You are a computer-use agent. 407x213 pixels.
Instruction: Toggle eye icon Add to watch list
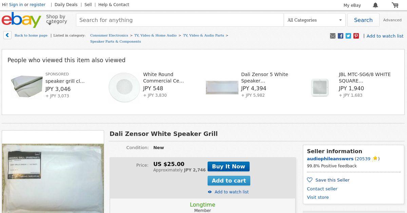[x=210, y=192]
